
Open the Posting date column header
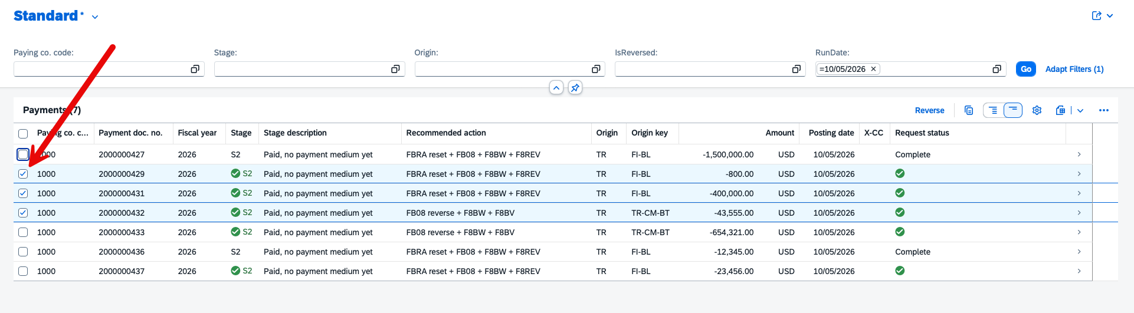coord(830,133)
